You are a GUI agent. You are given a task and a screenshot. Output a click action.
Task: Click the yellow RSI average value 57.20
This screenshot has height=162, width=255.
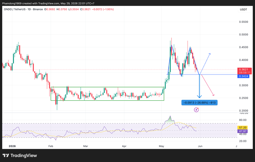[243, 128]
